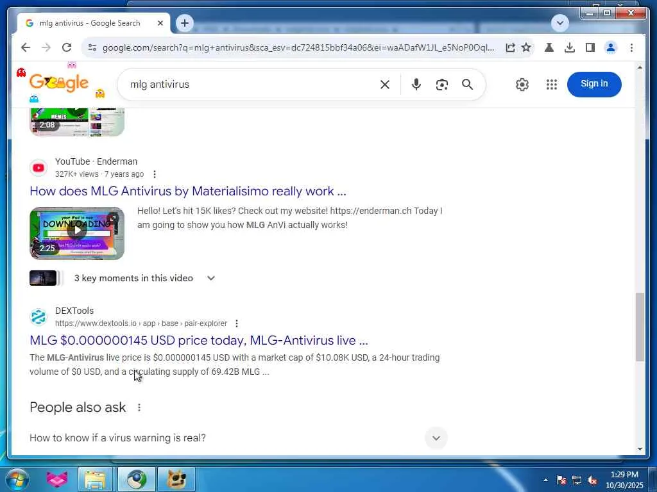Click the muted volume tray icon
Screen dimensions: 657x492
pyautogui.click(x=592, y=480)
